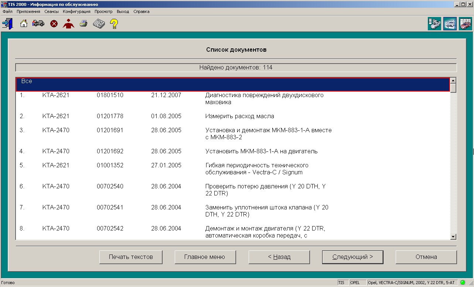Click document number 01201692
This screenshot has width=474, height=287.
(110, 151)
